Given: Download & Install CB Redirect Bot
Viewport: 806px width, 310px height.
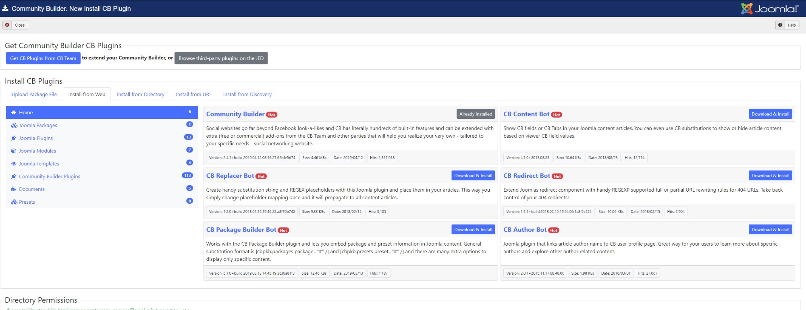Looking at the screenshot, I should [770, 176].
